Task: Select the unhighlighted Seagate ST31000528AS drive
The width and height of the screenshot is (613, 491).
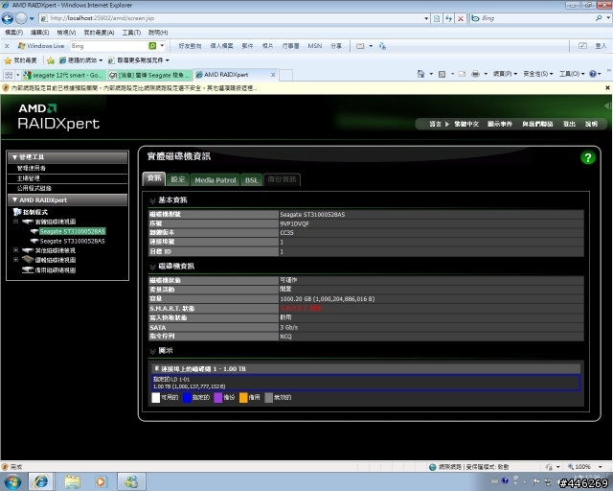Action: (x=73, y=242)
